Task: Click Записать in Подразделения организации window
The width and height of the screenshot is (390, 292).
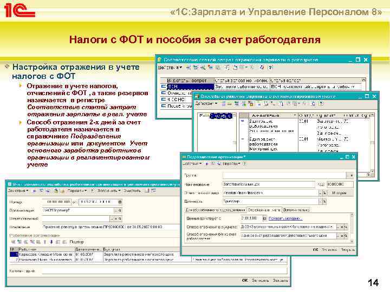Action: pos(329,250)
